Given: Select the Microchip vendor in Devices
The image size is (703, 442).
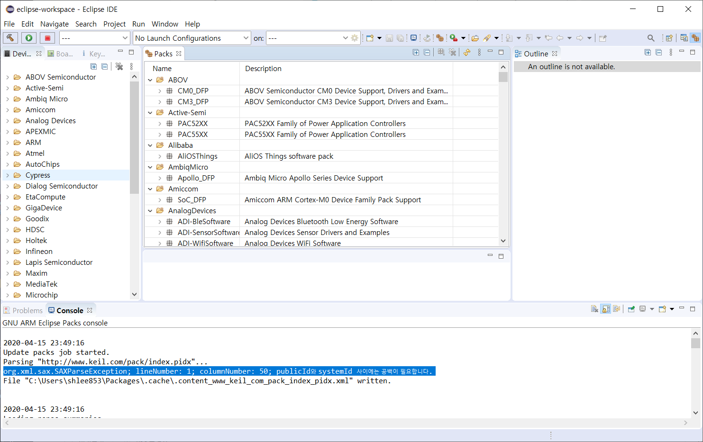Looking at the screenshot, I should tap(42, 295).
